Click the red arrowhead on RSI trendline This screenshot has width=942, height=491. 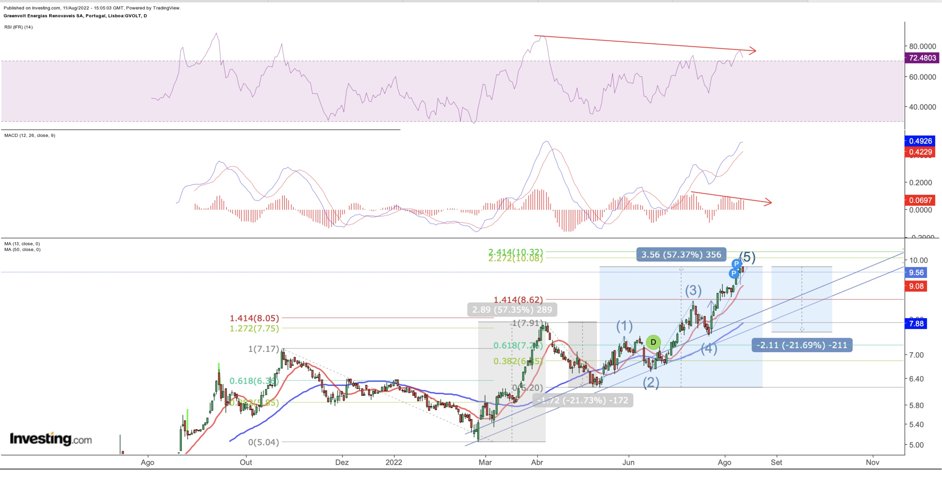[x=753, y=51]
